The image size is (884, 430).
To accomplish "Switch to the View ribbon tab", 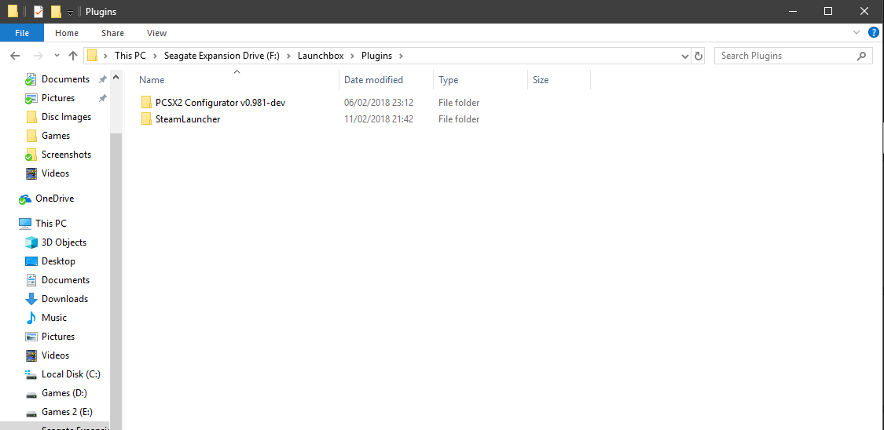I will [156, 33].
